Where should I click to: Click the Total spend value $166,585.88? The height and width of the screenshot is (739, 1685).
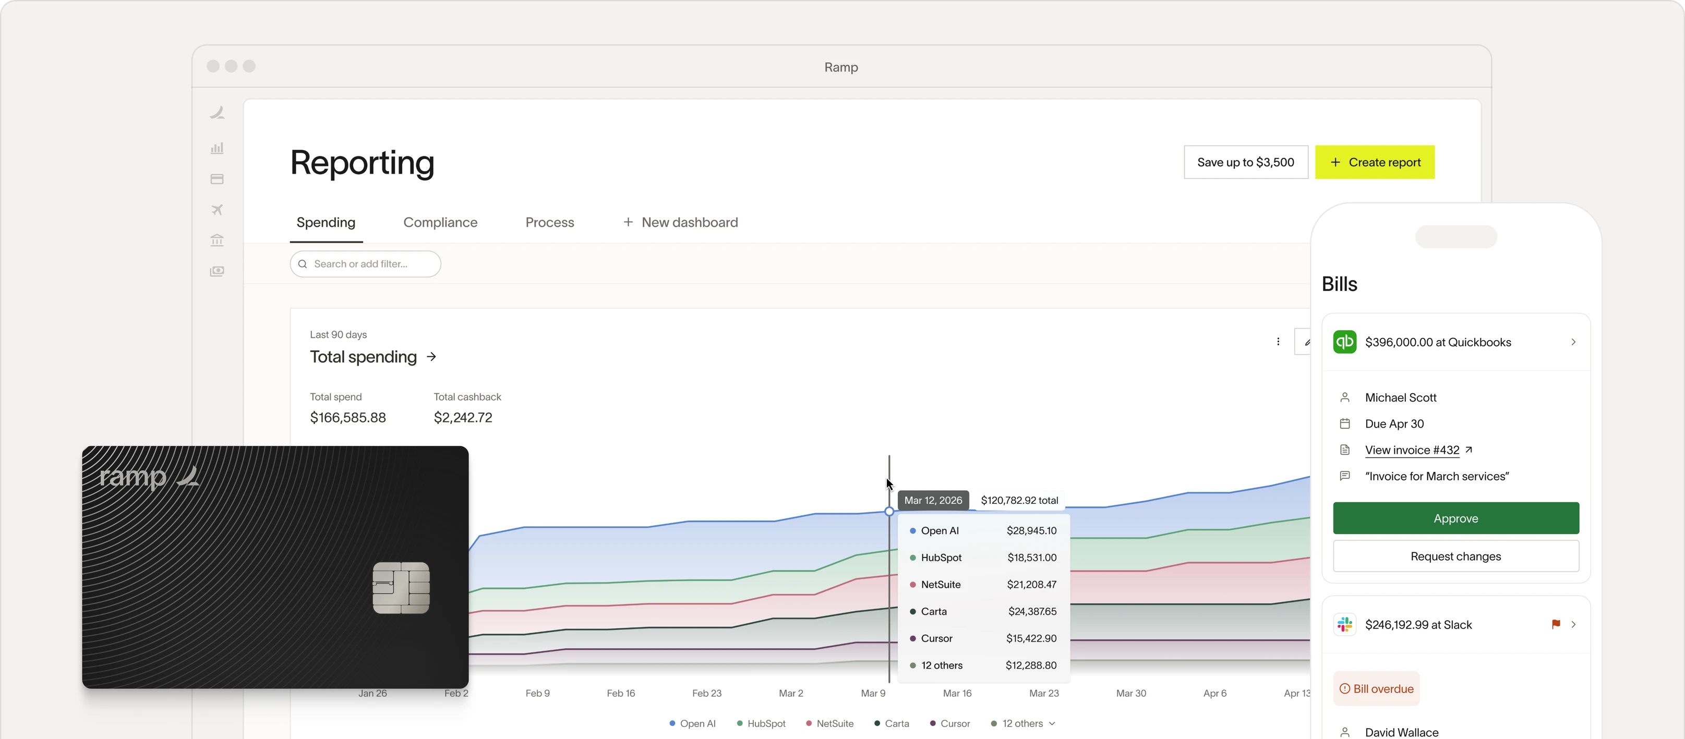(x=348, y=417)
